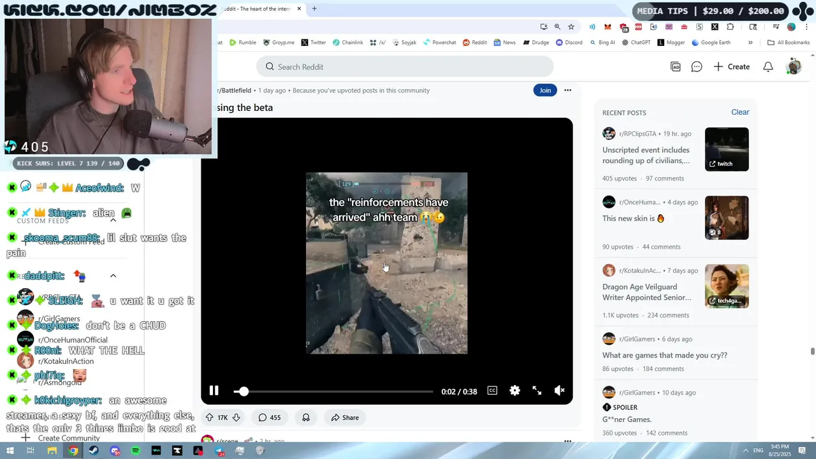
Task: Open the ChatGPT bookmark
Action: (x=636, y=43)
